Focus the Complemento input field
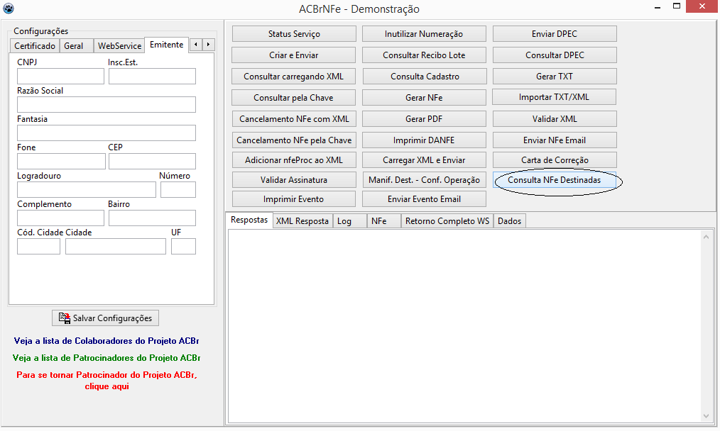 tap(60, 218)
